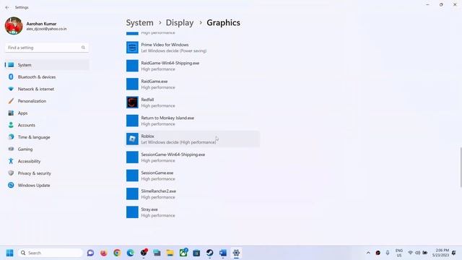Click the ENG US language indicator
The width and height of the screenshot is (462, 260).
(399, 253)
